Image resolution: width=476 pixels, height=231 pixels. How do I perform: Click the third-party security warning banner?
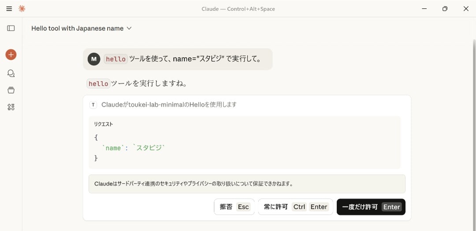tap(247, 184)
